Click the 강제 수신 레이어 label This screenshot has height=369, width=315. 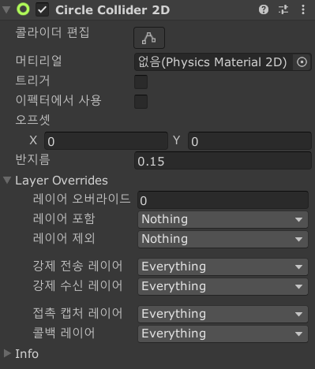pos(78,285)
